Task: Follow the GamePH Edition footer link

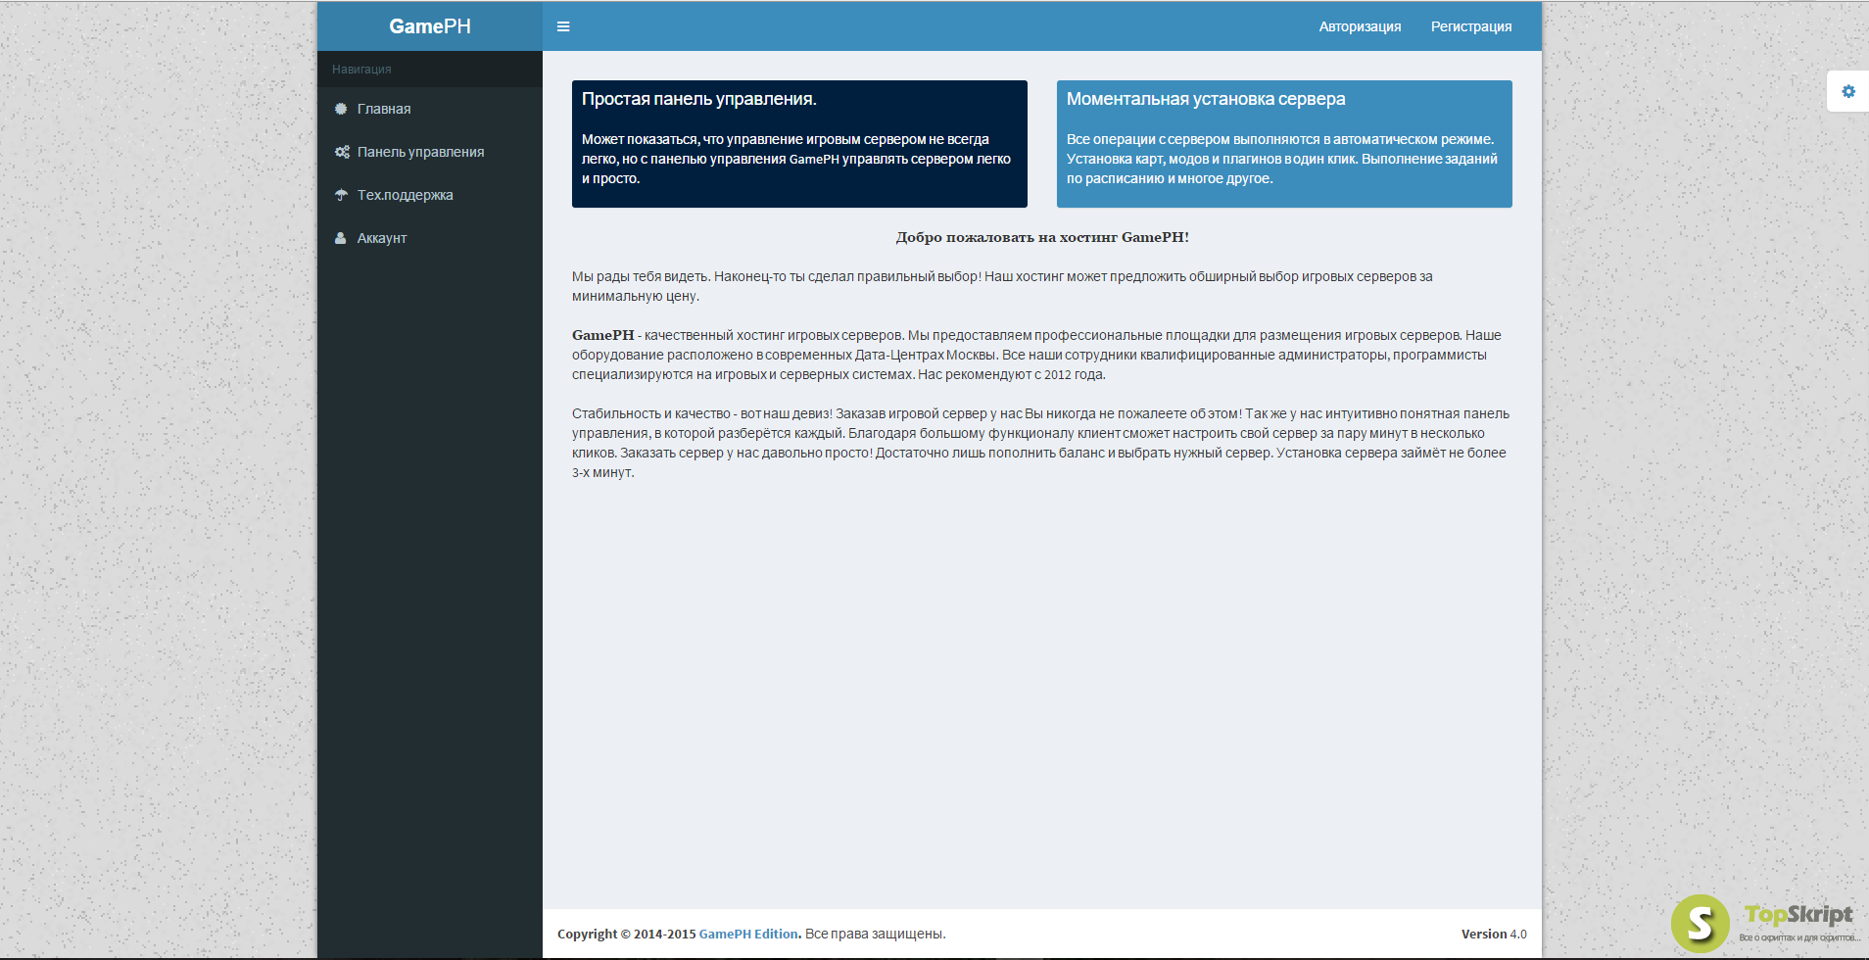Action: pos(748,934)
